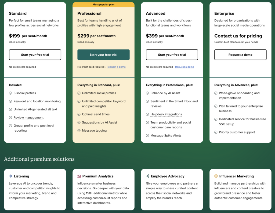Open the Listening solution card heading

(21, 176)
